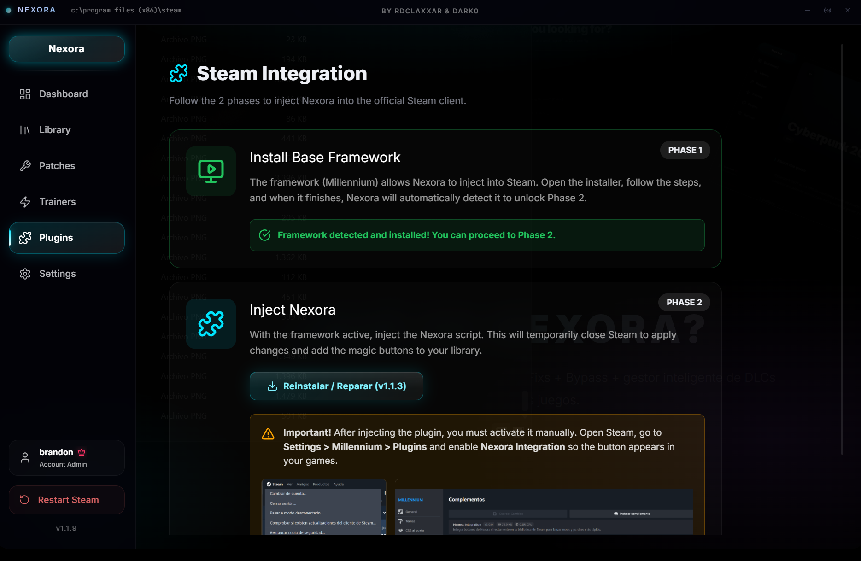Go to Library in the sidebar
Viewport: 861px width, 561px height.
click(x=67, y=130)
